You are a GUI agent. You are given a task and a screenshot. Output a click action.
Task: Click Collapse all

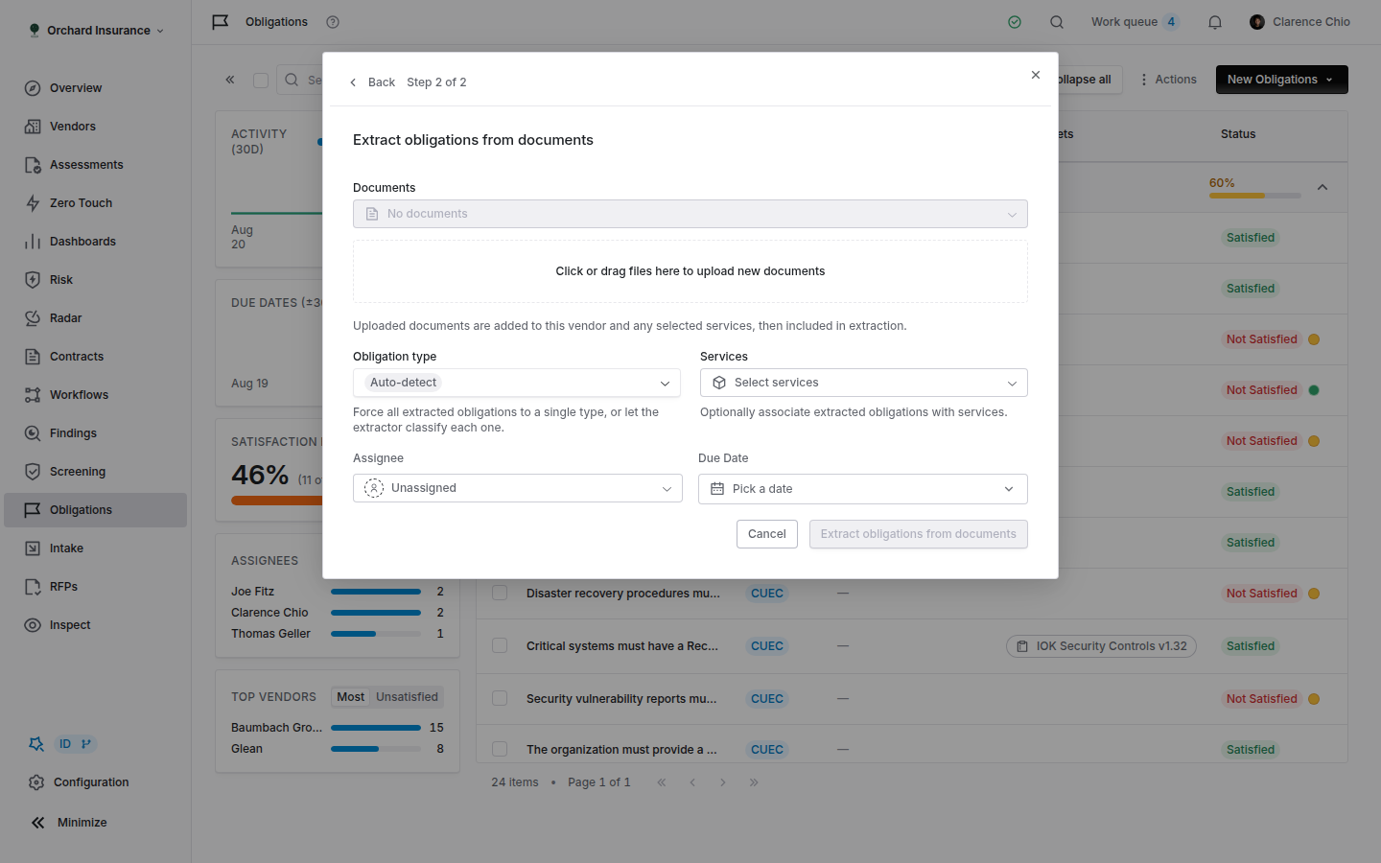click(x=1088, y=80)
